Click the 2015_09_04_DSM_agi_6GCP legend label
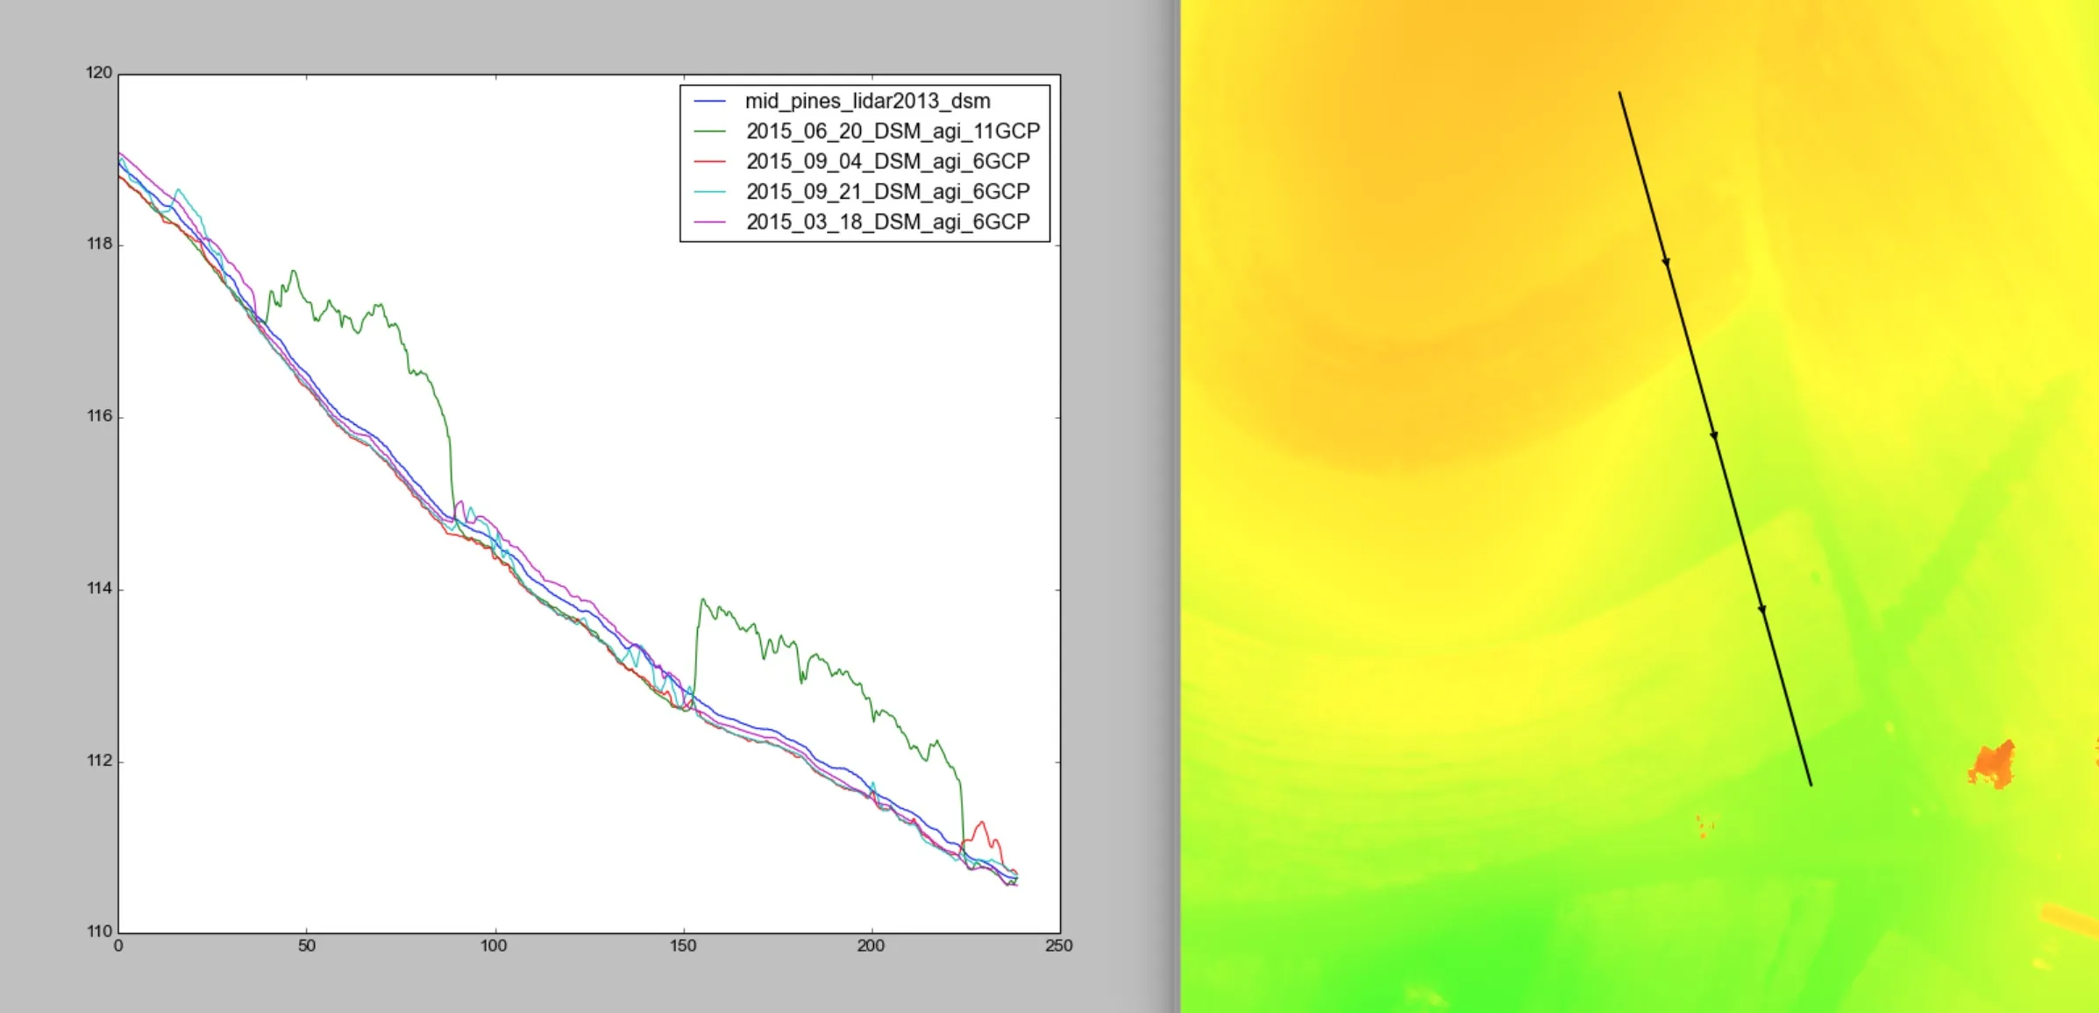 click(888, 162)
